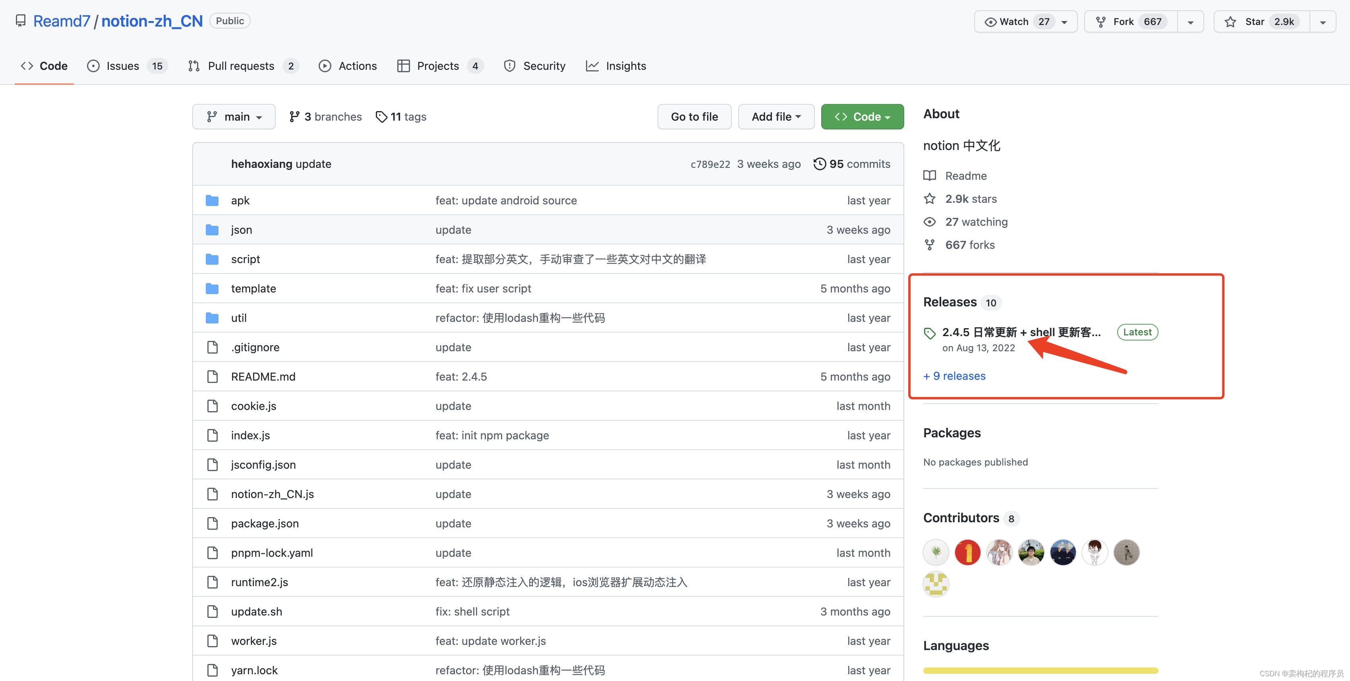Open the main branch selector dropdown
This screenshot has width=1350, height=681.
[x=234, y=117]
